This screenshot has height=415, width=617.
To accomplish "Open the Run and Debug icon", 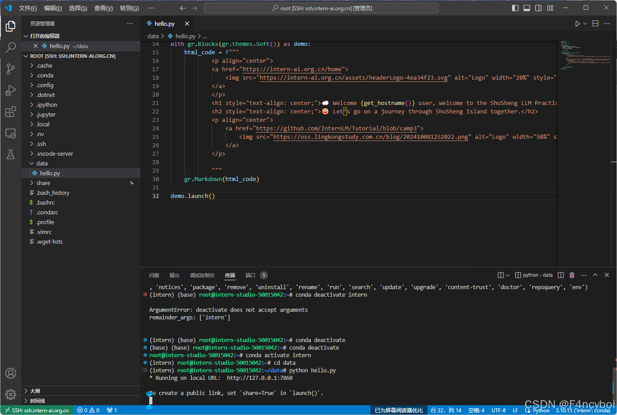I will point(11,90).
